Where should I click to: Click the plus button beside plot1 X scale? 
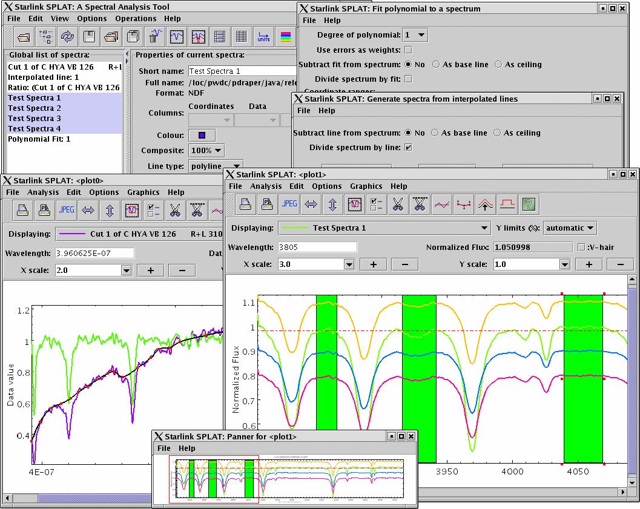373,264
